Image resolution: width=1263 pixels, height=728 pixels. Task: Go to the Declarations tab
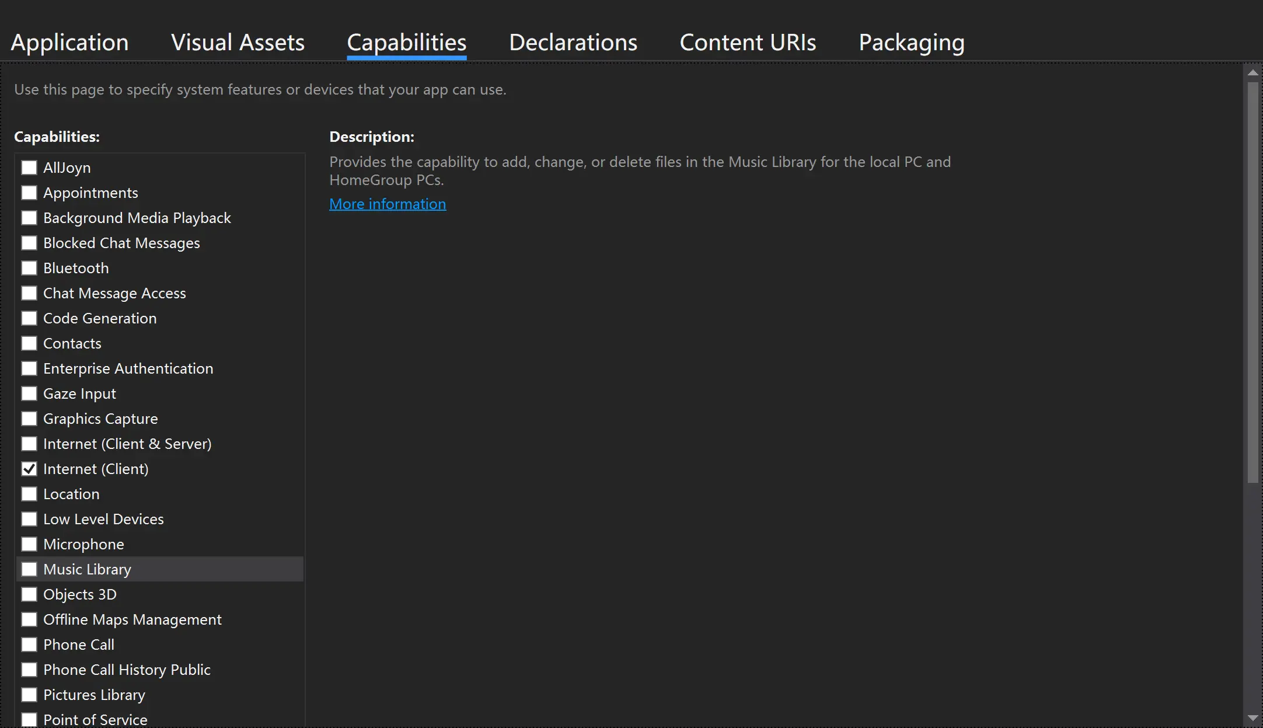tap(573, 43)
